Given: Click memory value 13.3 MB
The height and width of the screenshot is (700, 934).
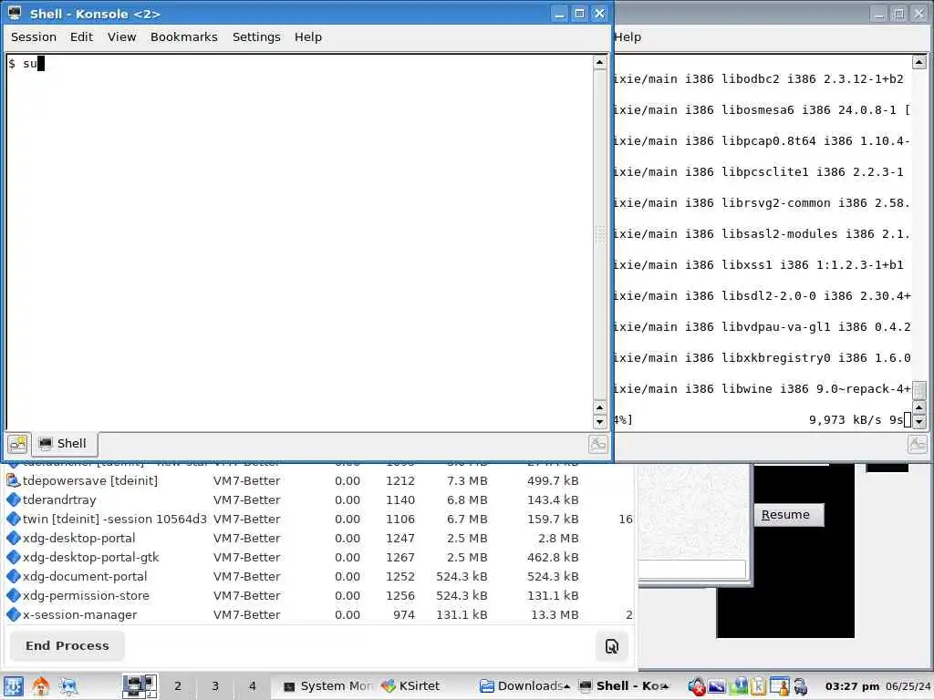Looking at the screenshot, I should [x=554, y=615].
